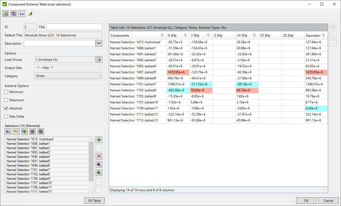
Task: Click the Load Group picker icon
Action: click(99, 59)
